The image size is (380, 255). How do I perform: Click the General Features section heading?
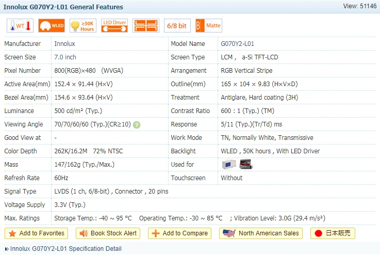coord(63,7)
